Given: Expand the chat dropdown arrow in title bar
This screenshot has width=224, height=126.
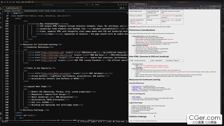Looking at the screenshot, I should tap(89, 5).
